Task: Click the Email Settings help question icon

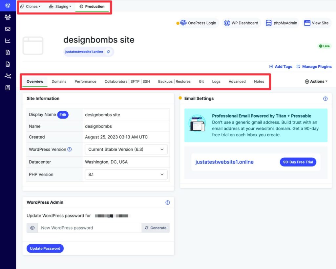Action: pos(325,99)
